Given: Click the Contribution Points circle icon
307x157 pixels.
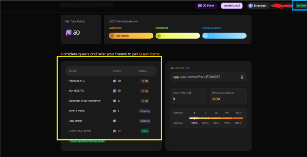Looking at the screenshot, I should tap(205, 36).
